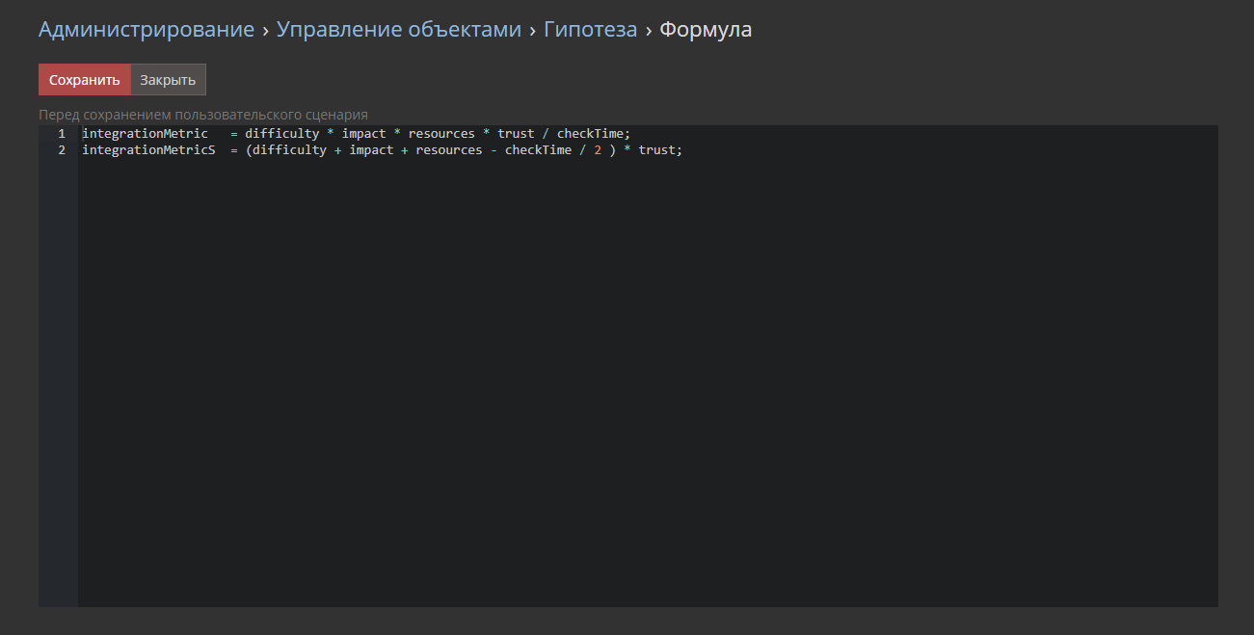Place cursor on integrationMetricS in line 2
Screen dimensions: 1254x635
(x=148, y=150)
